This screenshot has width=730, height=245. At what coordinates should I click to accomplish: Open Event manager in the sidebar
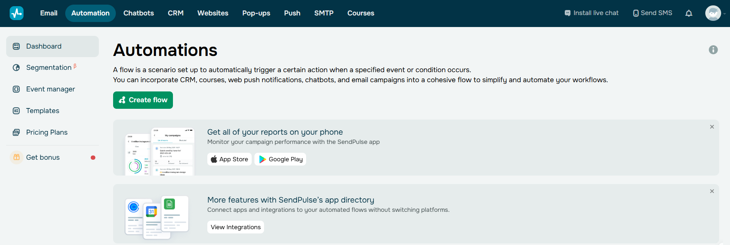point(53,89)
